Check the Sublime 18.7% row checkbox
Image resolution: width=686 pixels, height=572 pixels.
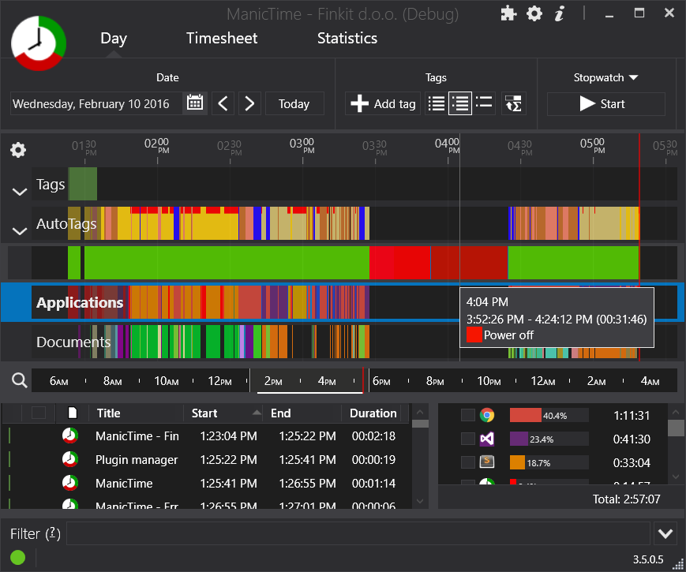coord(467,462)
